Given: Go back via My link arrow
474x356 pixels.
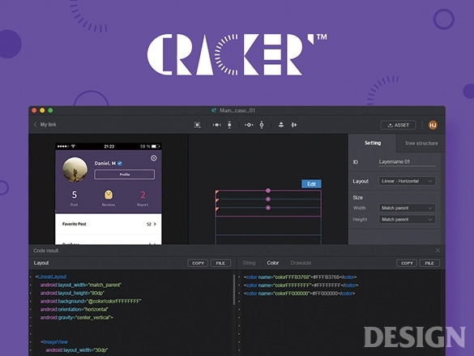Looking at the screenshot, I should pos(35,125).
